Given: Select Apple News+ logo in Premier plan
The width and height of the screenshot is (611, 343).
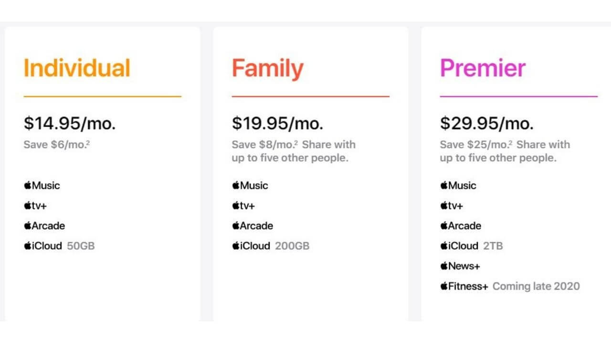Looking at the screenshot, I should 460,266.
